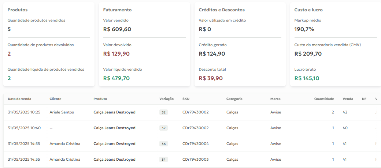
Task: Click the Data da venda column header
Action: pyautogui.click(x=19, y=99)
